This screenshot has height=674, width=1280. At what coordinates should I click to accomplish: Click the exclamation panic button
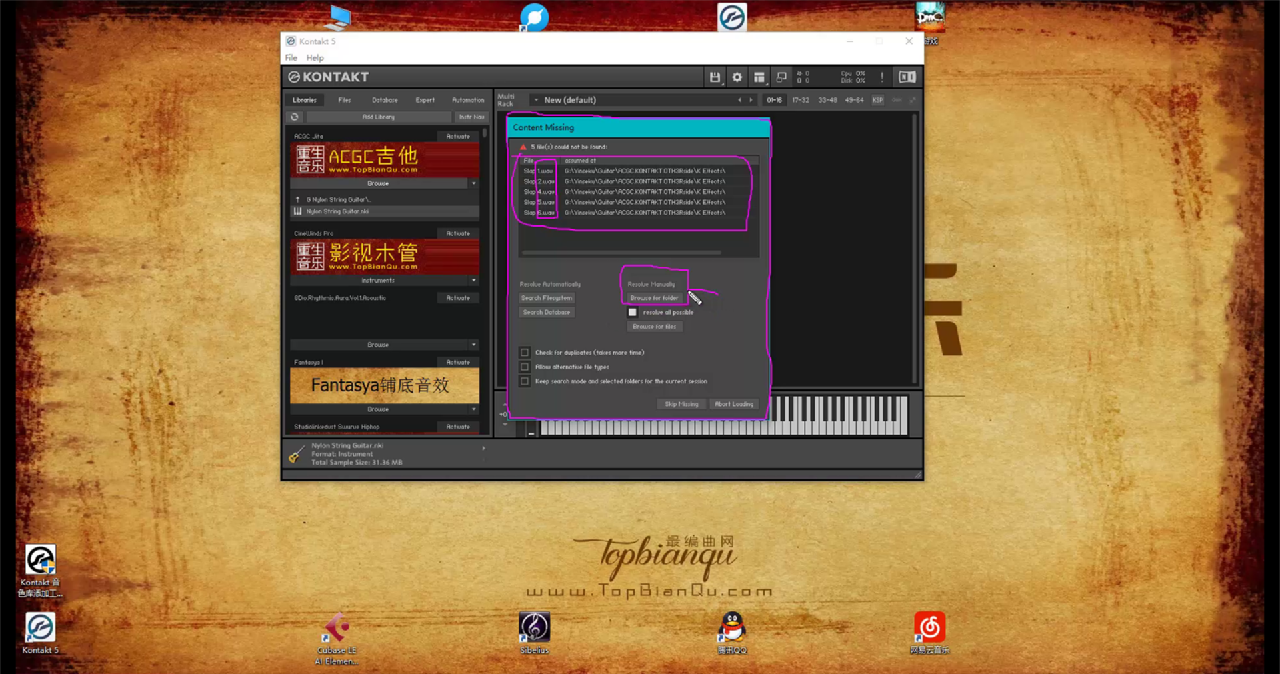882,77
